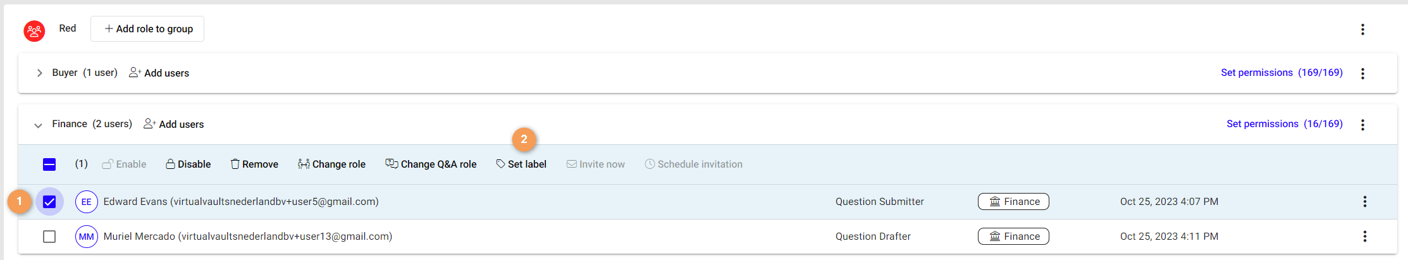Open Finance role three-dot menu
The image size is (1408, 260).
point(1362,125)
